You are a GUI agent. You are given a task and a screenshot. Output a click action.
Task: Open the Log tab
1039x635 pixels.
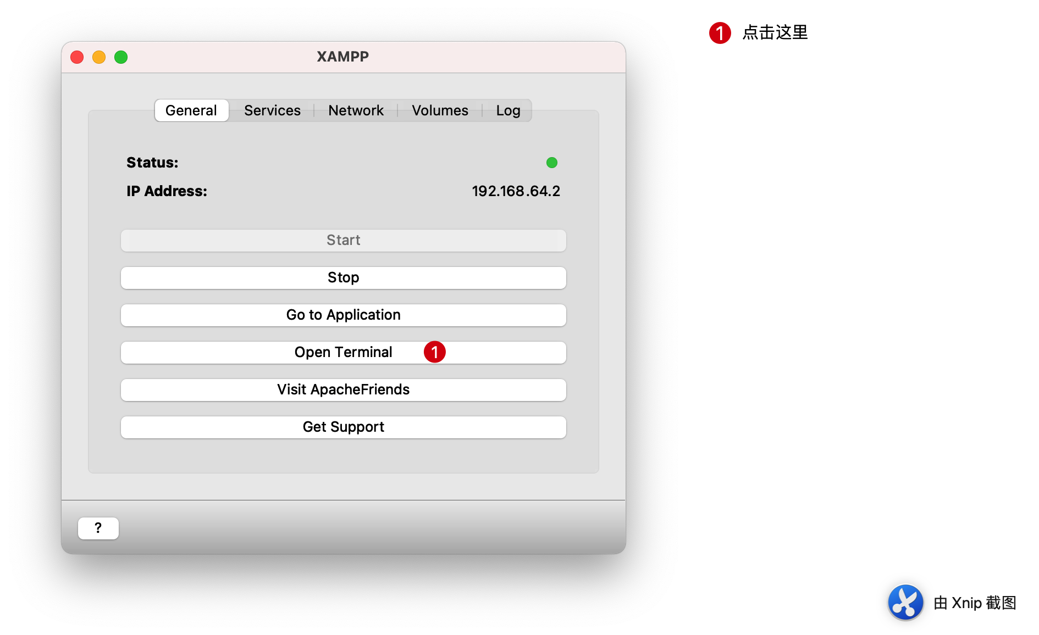(507, 110)
